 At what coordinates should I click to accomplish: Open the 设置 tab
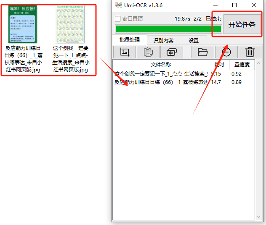(194, 40)
